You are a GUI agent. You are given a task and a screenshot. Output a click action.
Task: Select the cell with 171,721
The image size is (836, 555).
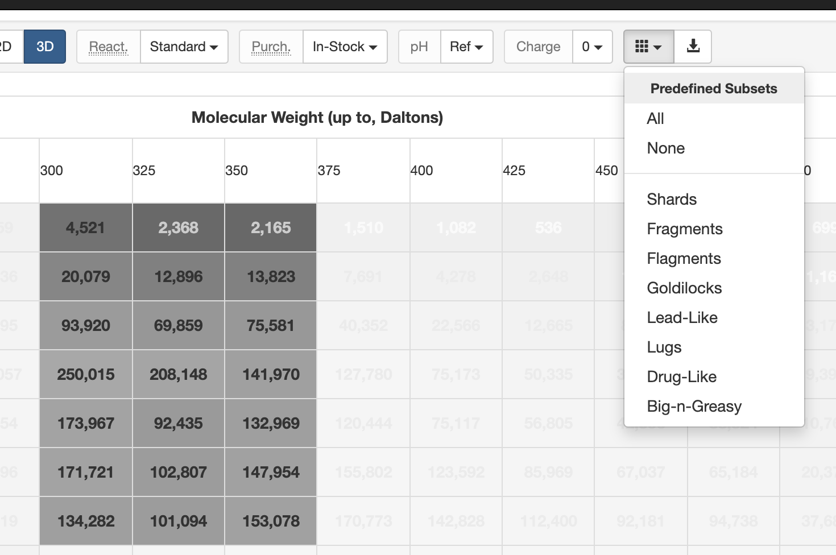(x=86, y=472)
